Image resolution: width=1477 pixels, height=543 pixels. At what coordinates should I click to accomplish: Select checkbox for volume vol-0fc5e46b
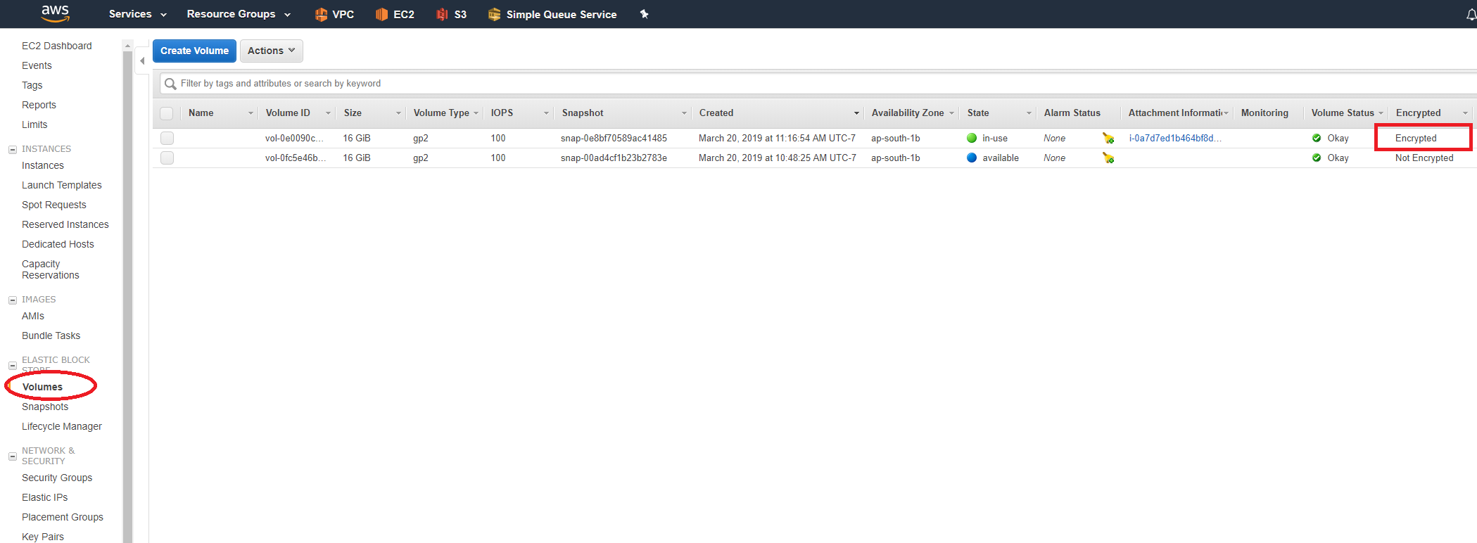(x=167, y=158)
